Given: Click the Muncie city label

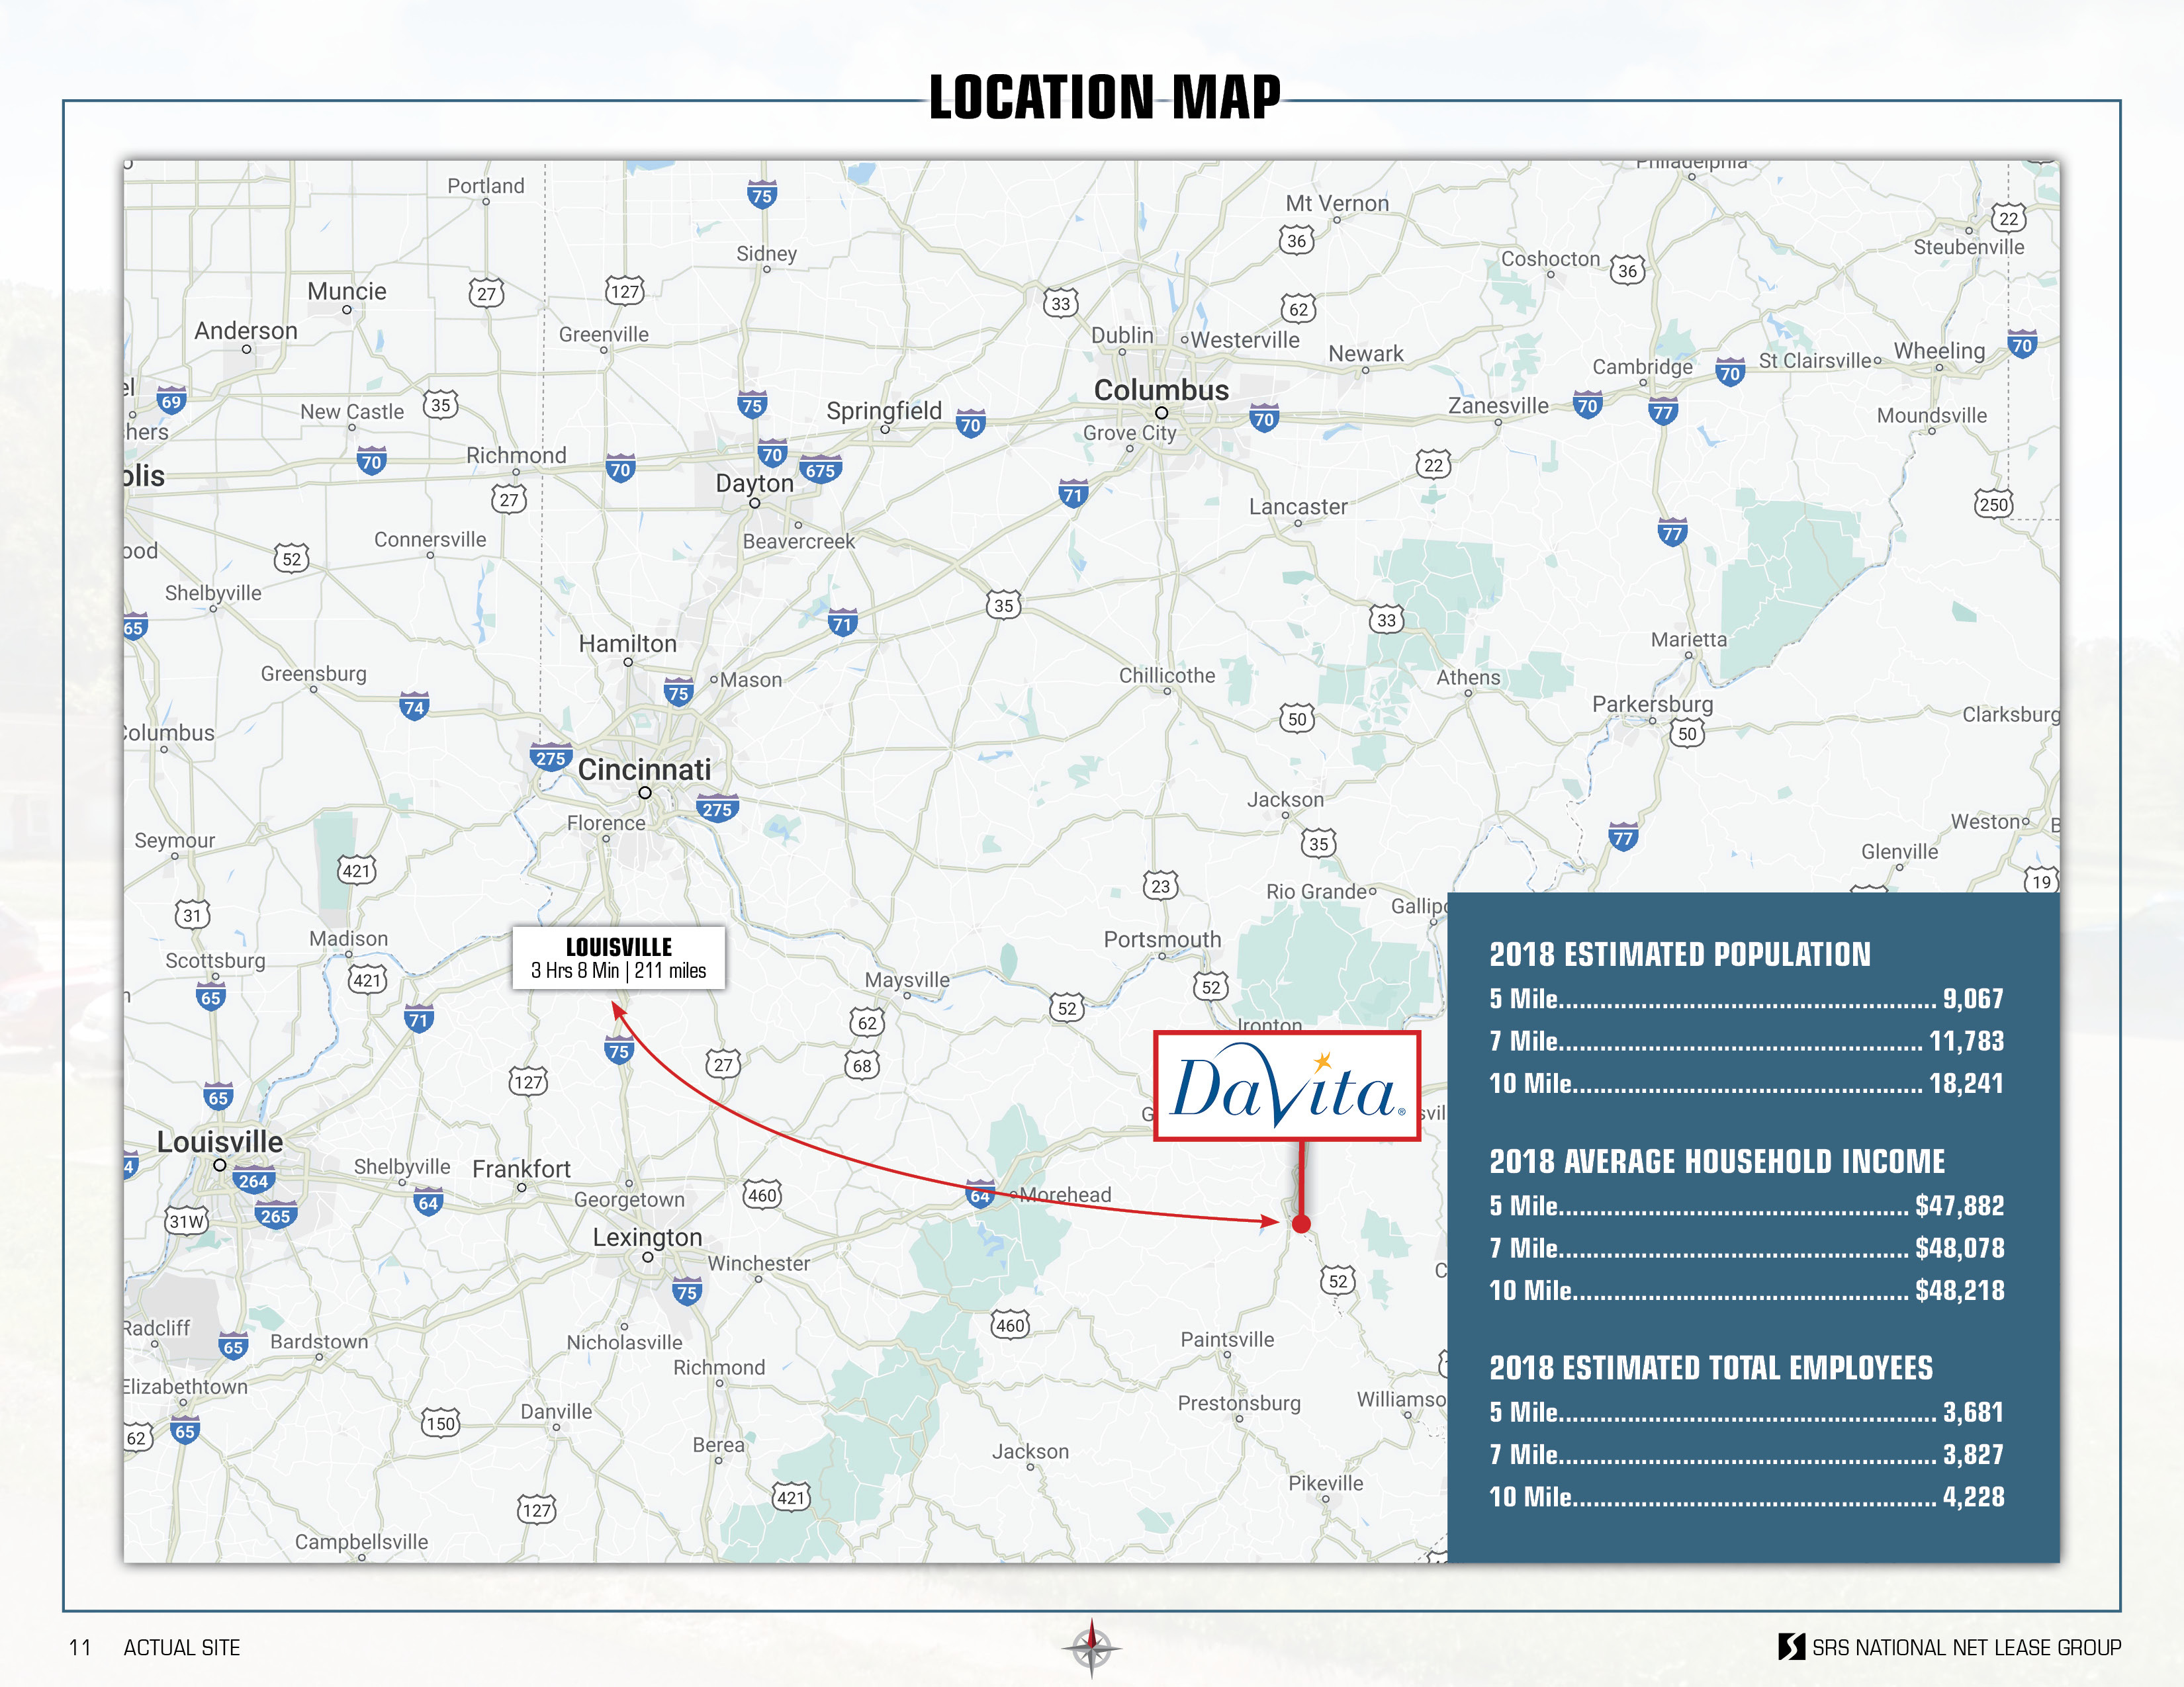Looking at the screenshot, I should click(346, 292).
